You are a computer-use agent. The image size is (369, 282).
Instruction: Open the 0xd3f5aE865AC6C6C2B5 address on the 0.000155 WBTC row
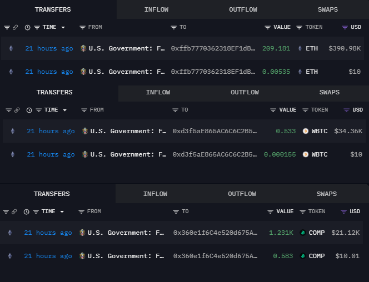pyautogui.click(x=215, y=154)
